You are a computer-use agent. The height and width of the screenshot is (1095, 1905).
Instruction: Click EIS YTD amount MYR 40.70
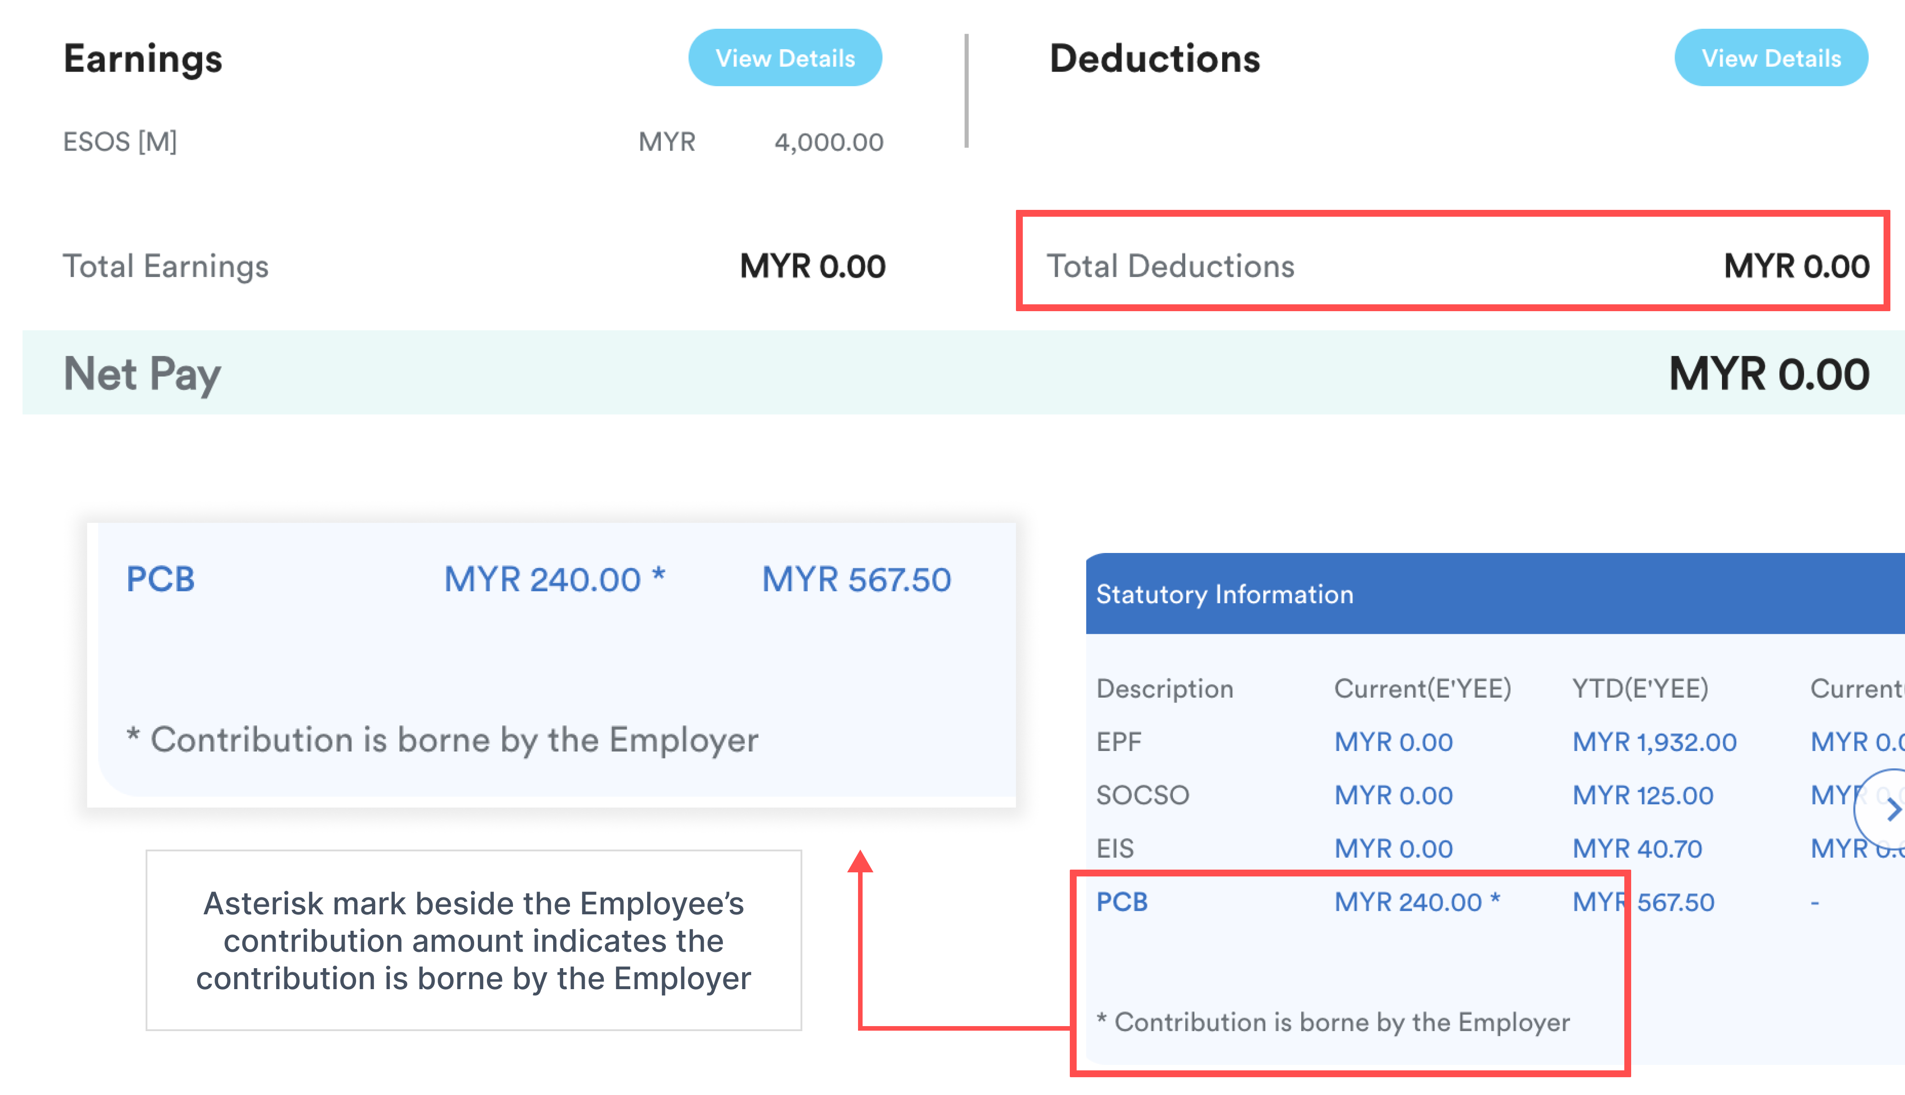click(x=1637, y=849)
